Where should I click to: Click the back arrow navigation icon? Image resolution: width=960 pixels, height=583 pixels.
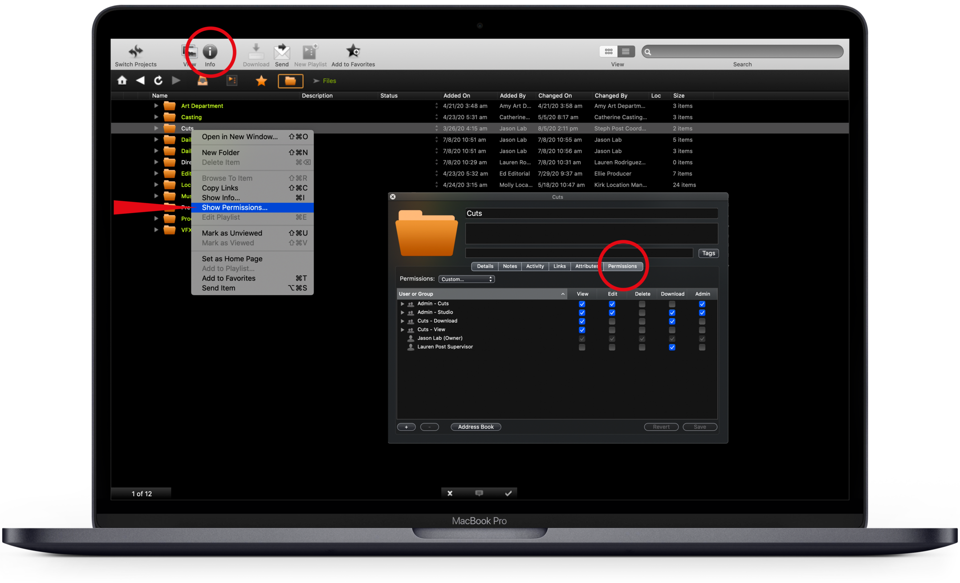140,81
